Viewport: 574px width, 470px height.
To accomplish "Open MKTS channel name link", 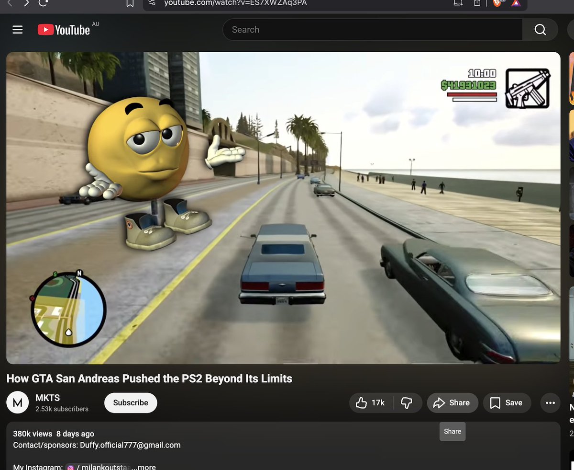I will 48,398.
